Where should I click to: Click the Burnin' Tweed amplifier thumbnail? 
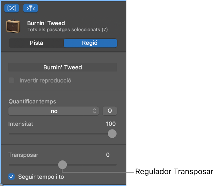coord(13,26)
